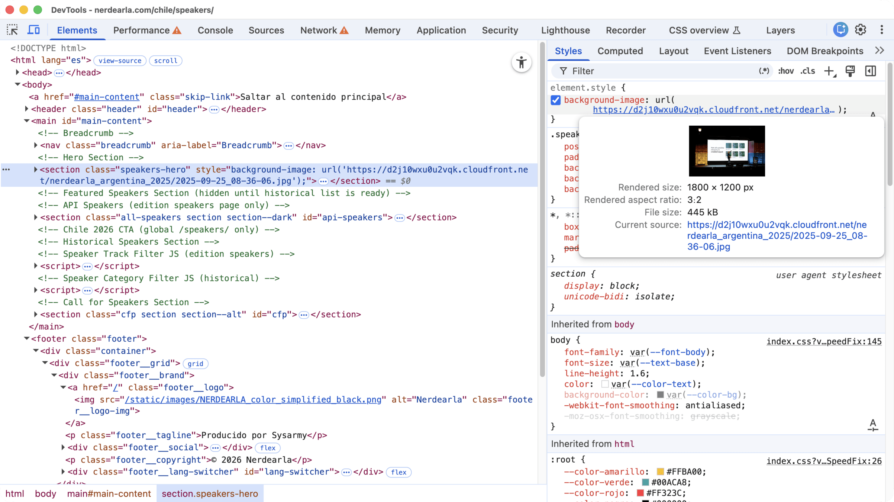Toggle the rendering emulations paintbrush icon

point(850,71)
